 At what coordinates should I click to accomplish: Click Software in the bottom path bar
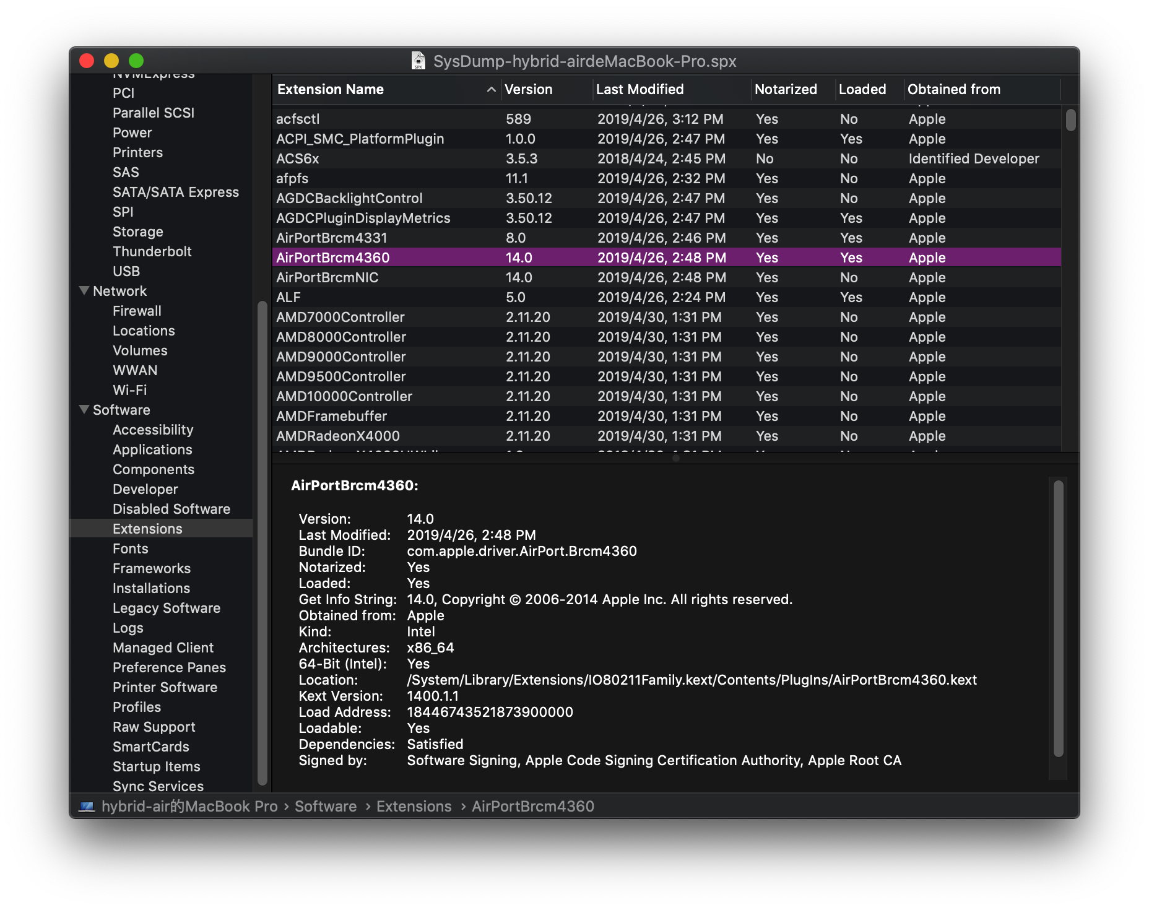coord(326,806)
